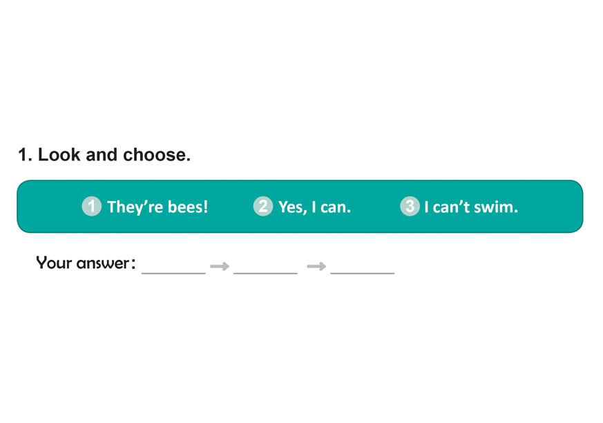
Task: Click the first gray arrow between blanks
Action: 220,266
